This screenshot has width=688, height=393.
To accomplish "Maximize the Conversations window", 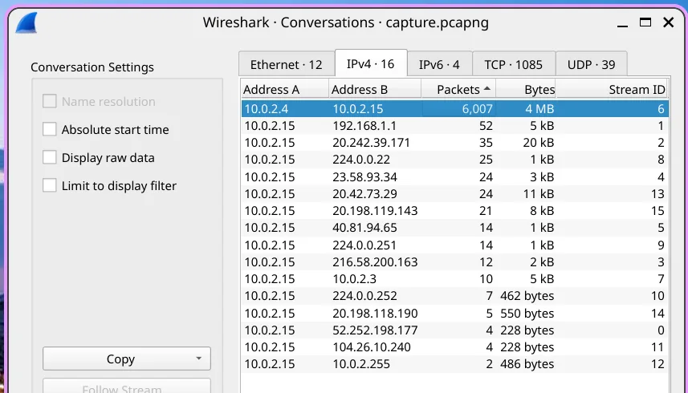I will tap(645, 22).
